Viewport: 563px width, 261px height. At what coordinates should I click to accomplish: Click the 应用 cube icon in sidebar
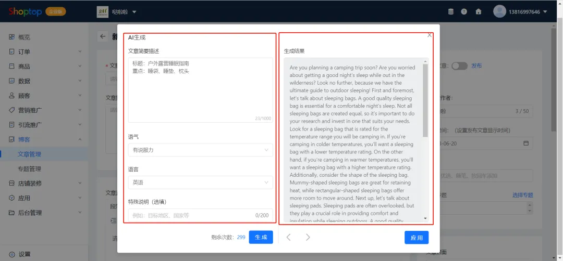[x=12, y=198]
